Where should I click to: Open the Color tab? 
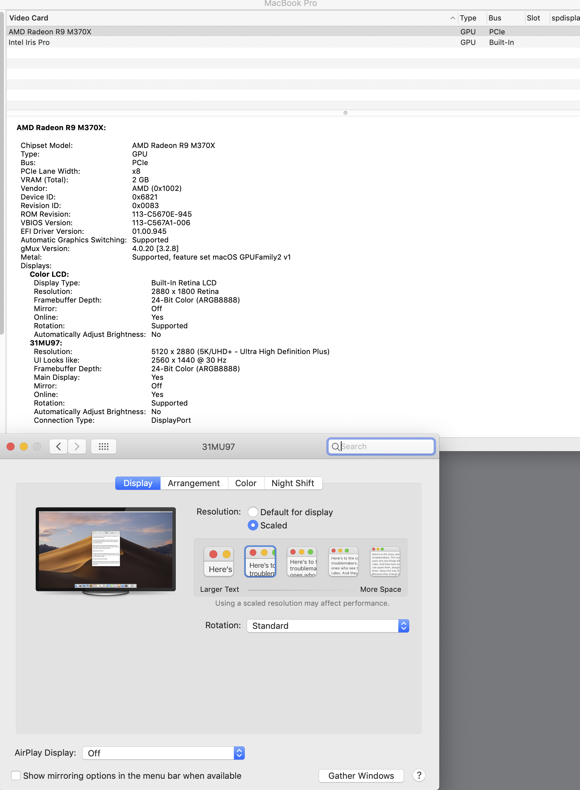tap(246, 483)
